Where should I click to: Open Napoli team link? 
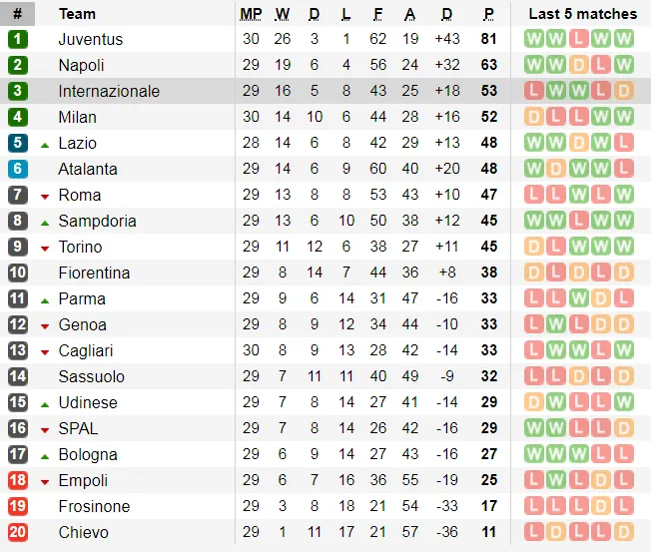coord(81,65)
